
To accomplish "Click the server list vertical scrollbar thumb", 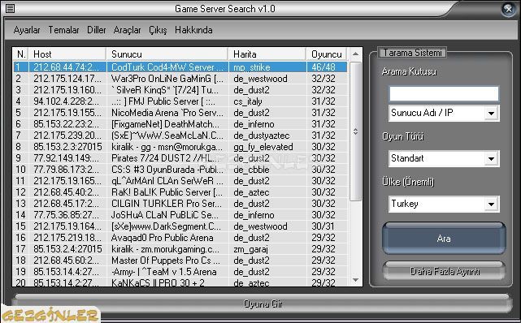I will pos(355,131).
